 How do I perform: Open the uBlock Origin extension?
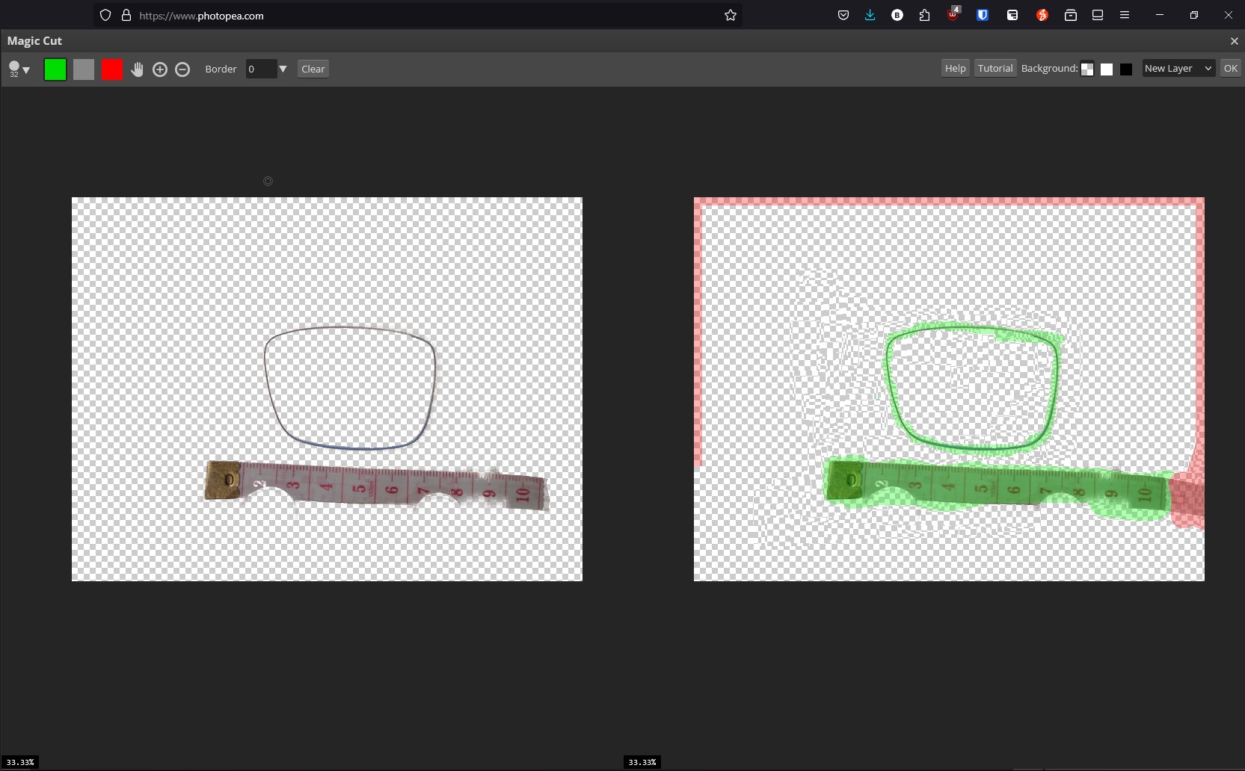click(953, 14)
